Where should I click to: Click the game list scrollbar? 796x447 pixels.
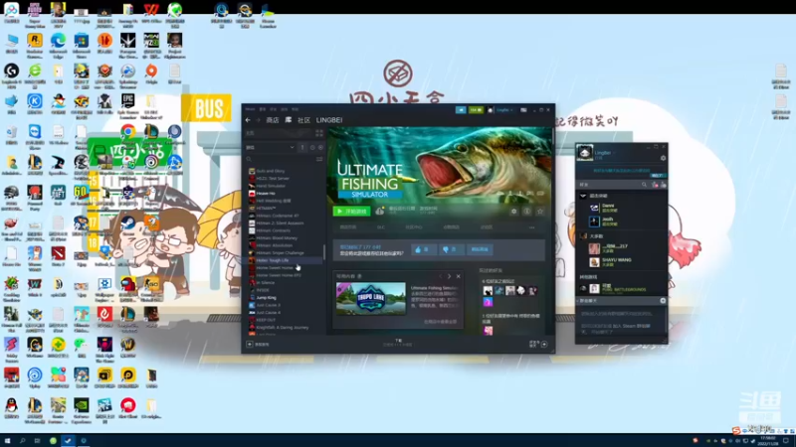point(324,252)
